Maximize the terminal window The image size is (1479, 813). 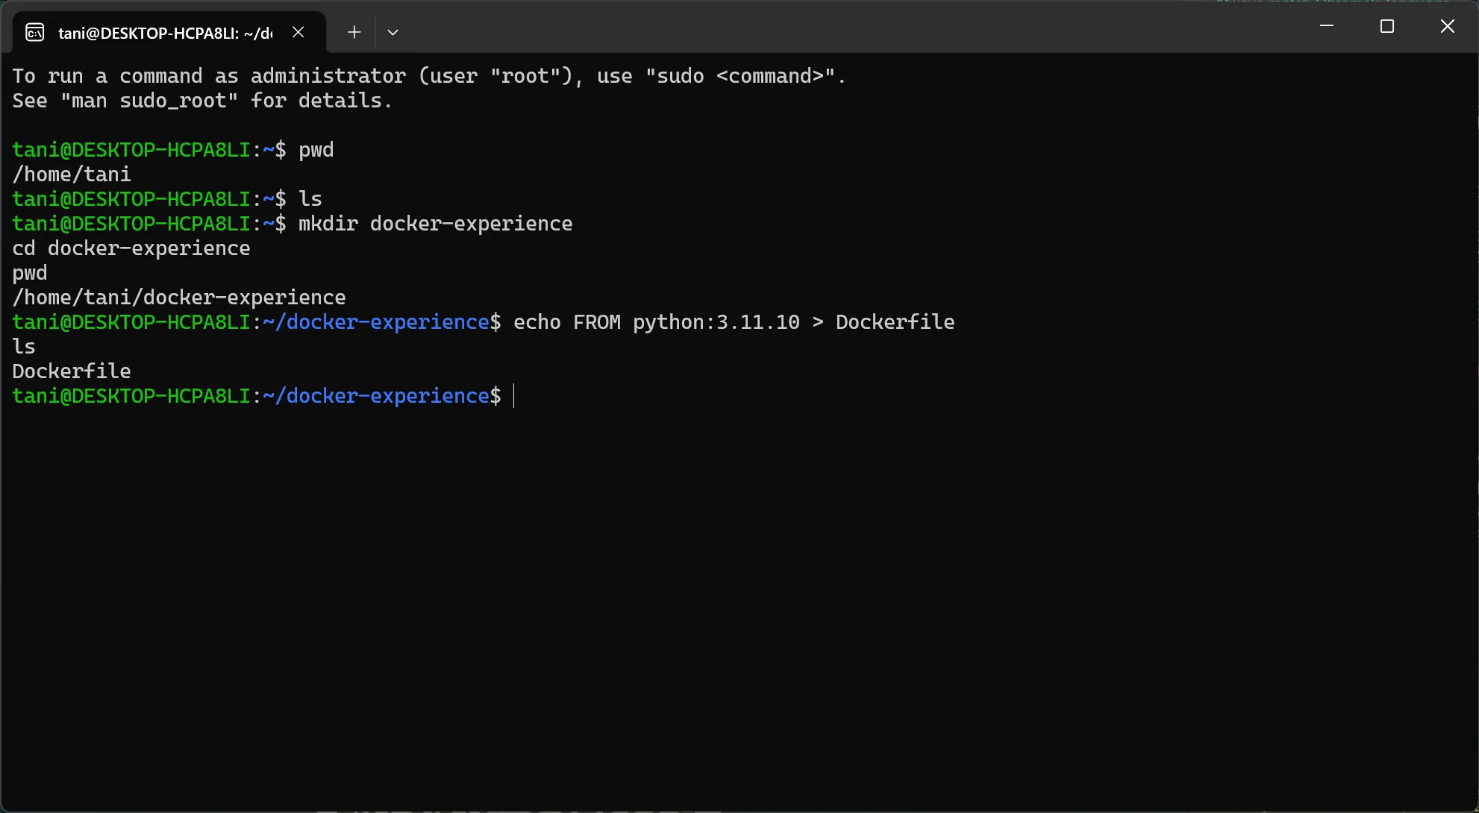(1387, 26)
